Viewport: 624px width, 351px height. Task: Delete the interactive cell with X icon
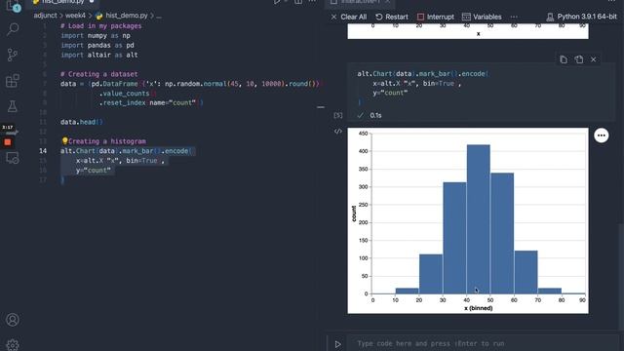coord(594,59)
